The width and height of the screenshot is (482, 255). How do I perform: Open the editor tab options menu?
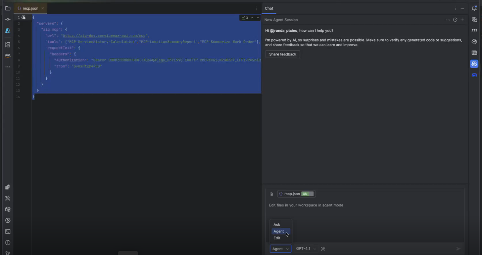tap(256, 8)
